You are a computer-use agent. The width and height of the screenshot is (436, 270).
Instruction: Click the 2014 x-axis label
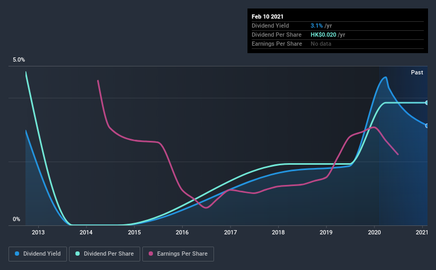[86, 232]
